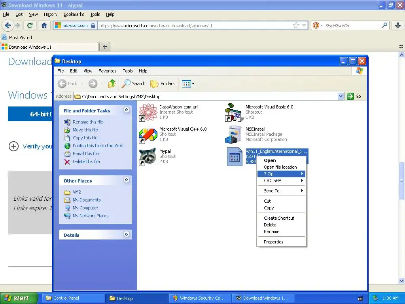The width and height of the screenshot is (405, 304).
Task: Bookmark this page with the star icon
Action: [296, 25]
